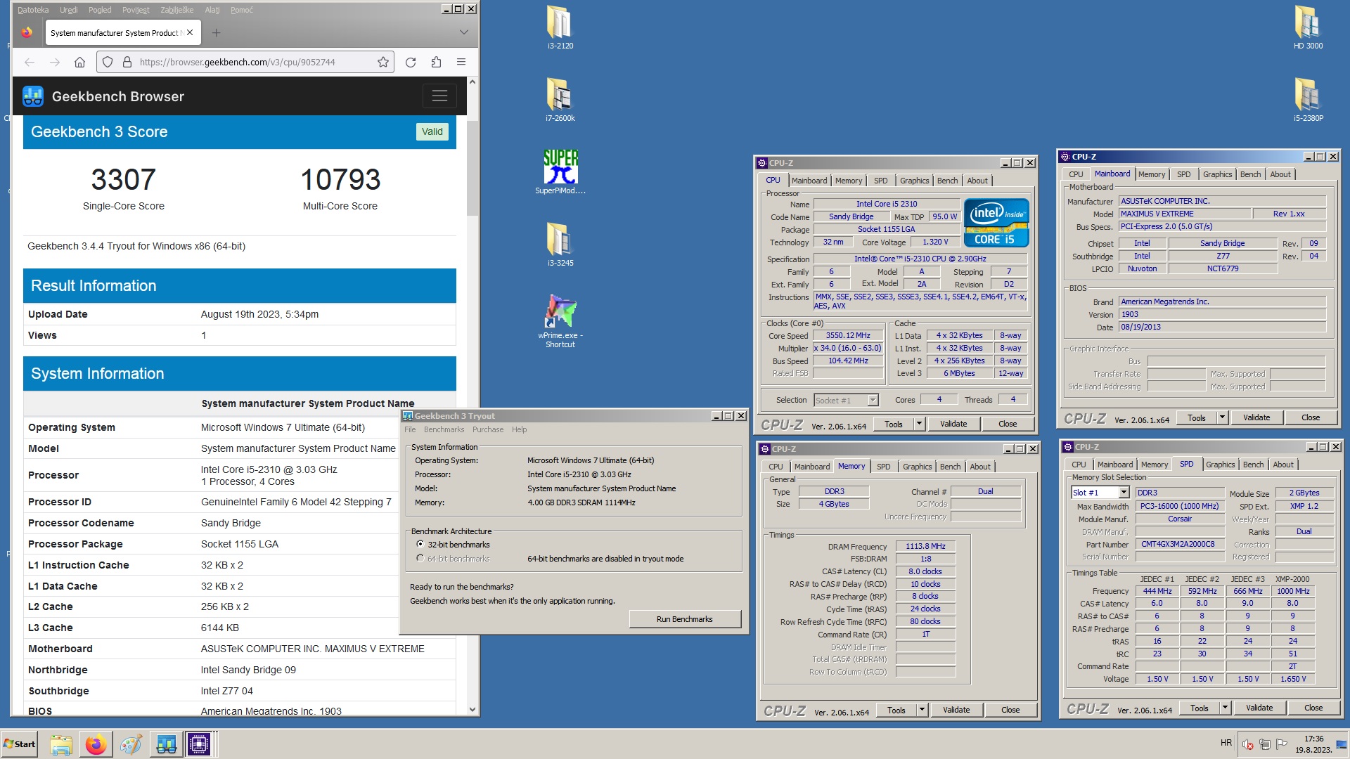Open a new Firefox tab with plus

[216, 32]
